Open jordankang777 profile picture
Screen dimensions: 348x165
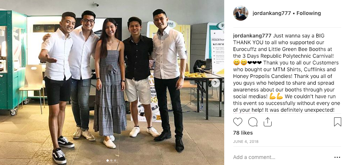coord(240,13)
